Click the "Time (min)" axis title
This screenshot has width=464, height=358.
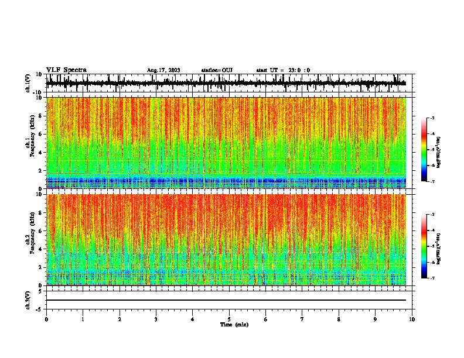(234, 325)
